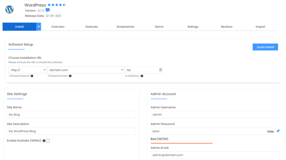The image size is (286, 160).
Task: Open the version changelog speech bubble icon
Action: point(47,10)
